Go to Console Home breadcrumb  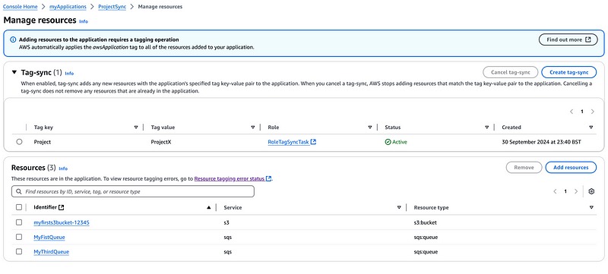coord(21,7)
